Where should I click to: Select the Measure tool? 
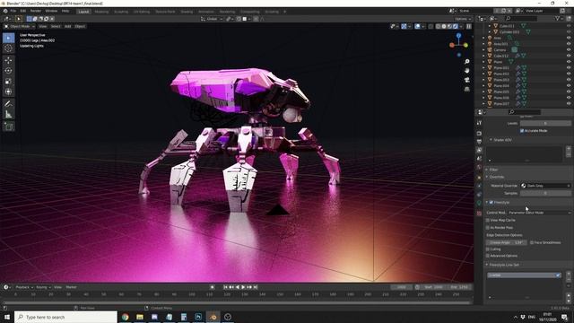[8, 115]
